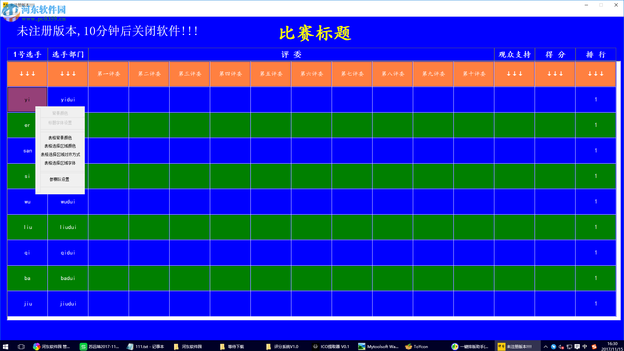Click first judge score cell in yi row
This screenshot has width=624, height=351.
[x=109, y=99]
